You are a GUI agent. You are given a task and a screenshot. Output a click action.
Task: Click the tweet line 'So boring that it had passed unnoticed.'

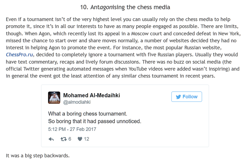click(x=95, y=121)
